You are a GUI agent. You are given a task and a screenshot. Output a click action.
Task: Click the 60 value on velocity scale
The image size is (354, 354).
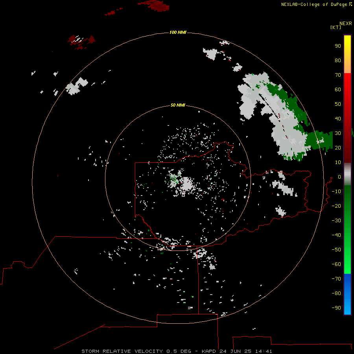[x=338, y=90]
